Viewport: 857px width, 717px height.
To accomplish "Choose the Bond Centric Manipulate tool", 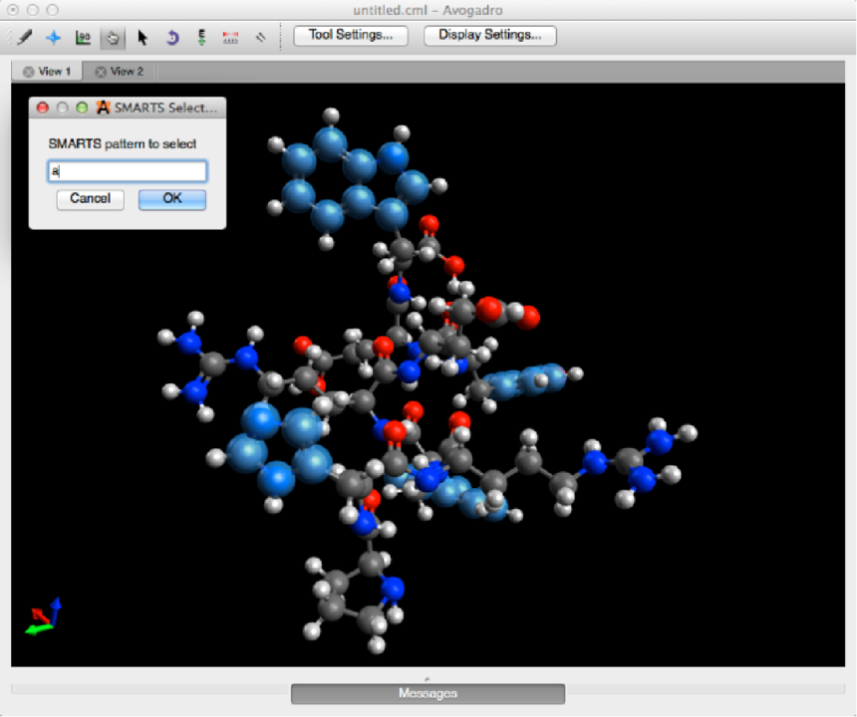I will 84,38.
